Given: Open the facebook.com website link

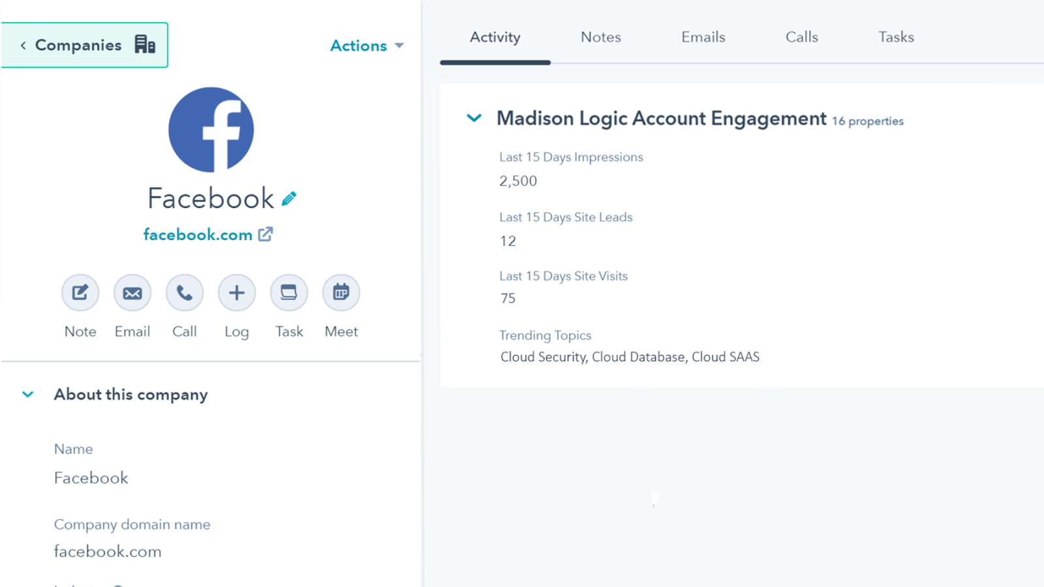Looking at the screenshot, I should pyautogui.click(x=198, y=234).
